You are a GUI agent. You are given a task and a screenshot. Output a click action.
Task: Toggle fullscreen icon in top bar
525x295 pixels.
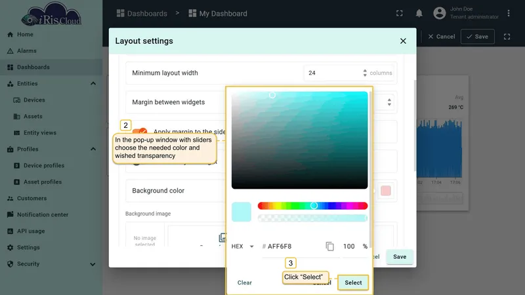click(x=400, y=13)
